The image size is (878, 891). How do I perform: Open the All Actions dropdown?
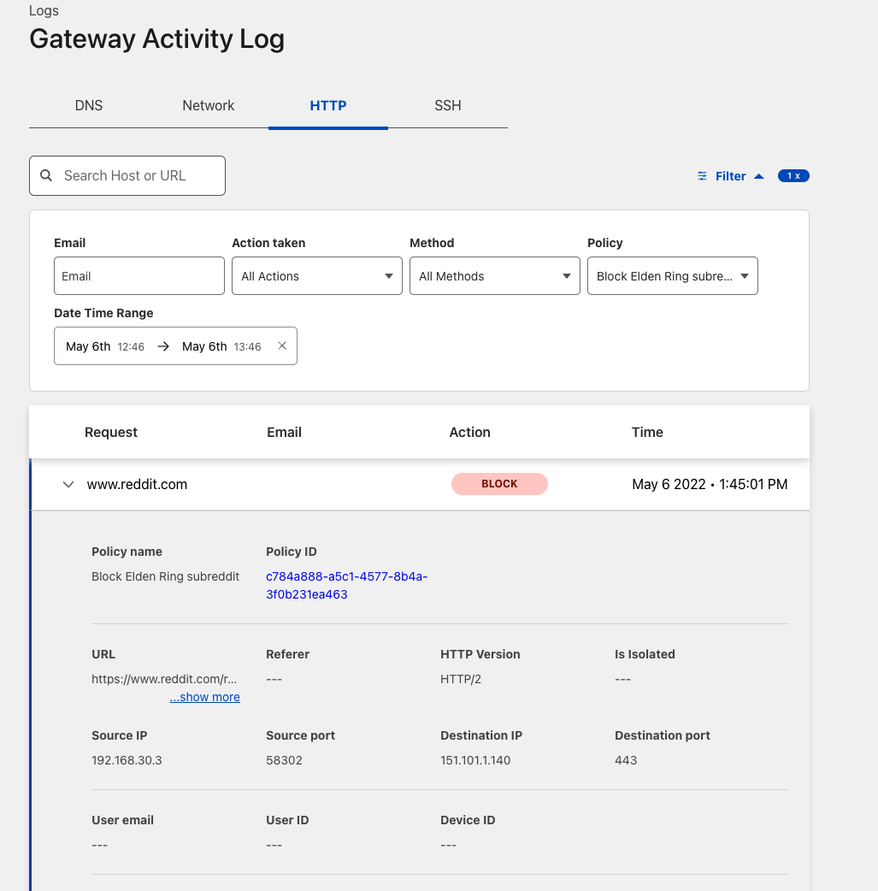316,275
